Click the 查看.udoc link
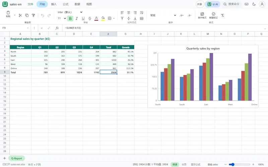Screen dimensions: 268x167 point(213,164)
